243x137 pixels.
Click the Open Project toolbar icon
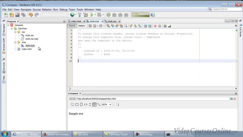click(x=17, y=15)
